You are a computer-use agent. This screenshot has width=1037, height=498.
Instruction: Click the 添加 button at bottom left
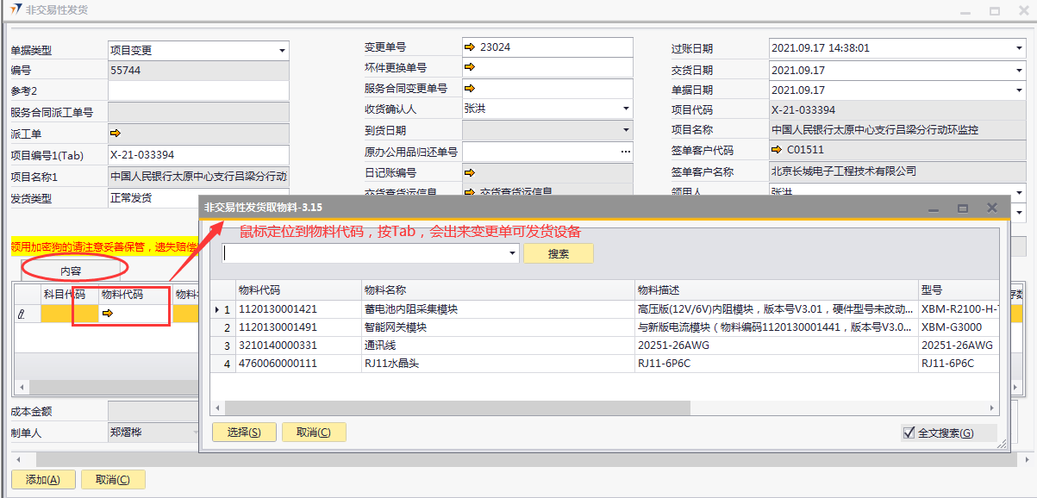click(x=43, y=480)
